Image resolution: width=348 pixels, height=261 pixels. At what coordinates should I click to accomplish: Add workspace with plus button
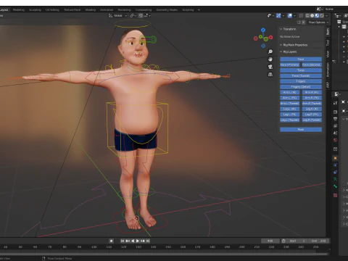(x=199, y=10)
